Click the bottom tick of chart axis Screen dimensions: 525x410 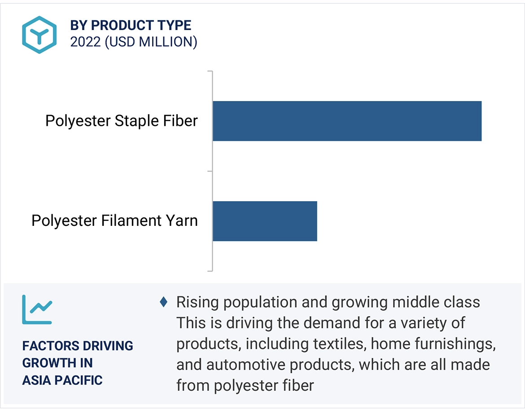pos(210,271)
